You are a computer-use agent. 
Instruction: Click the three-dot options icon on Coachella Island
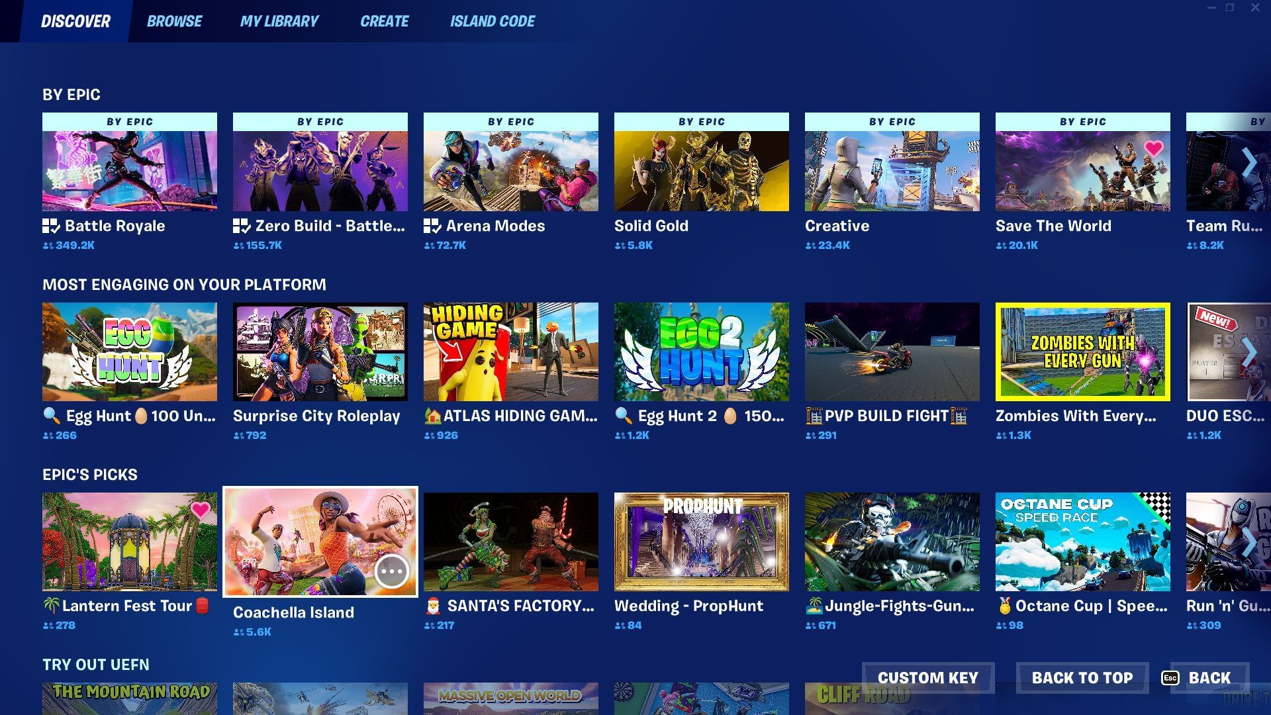[x=391, y=571]
